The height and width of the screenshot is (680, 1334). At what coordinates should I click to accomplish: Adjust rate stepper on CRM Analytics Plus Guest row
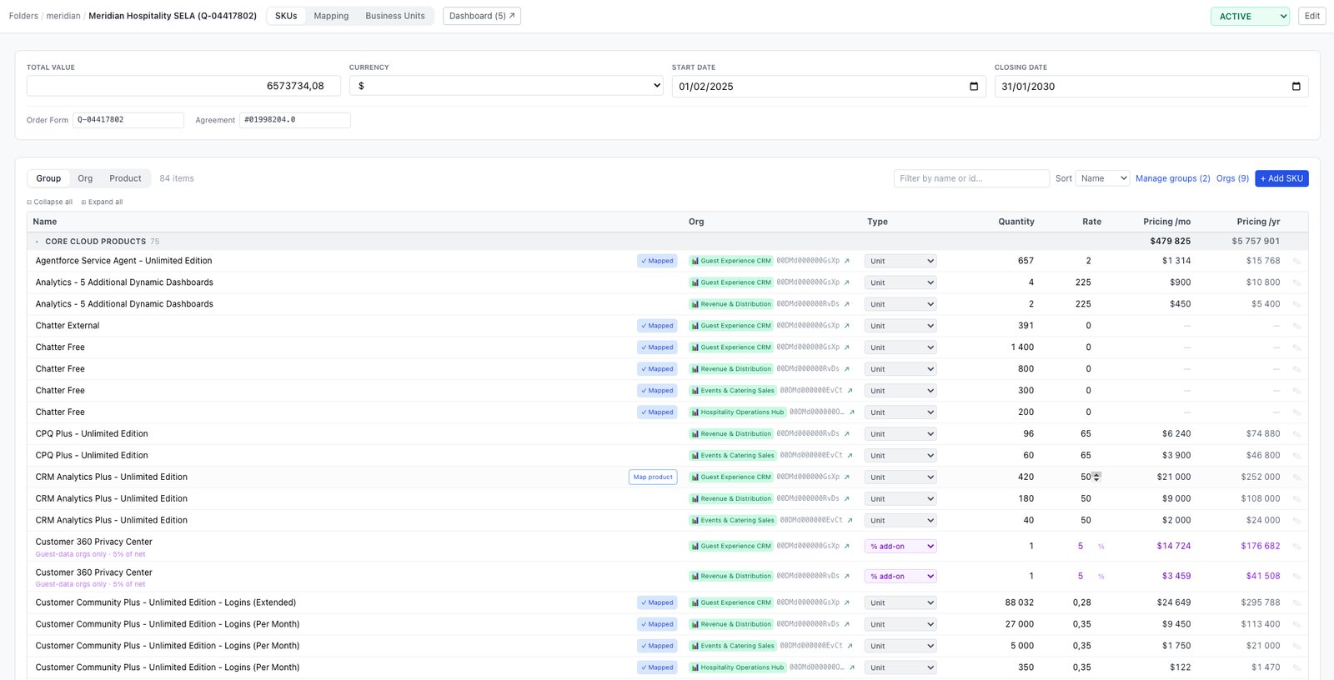click(1096, 477)
